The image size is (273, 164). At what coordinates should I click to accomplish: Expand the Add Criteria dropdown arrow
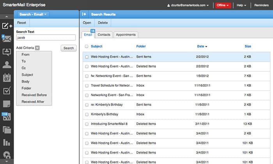click(37, 48)
